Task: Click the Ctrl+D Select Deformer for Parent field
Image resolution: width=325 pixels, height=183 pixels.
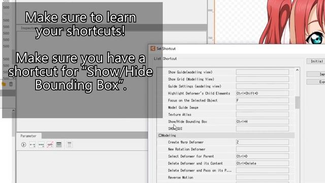Action: point(262,156)
